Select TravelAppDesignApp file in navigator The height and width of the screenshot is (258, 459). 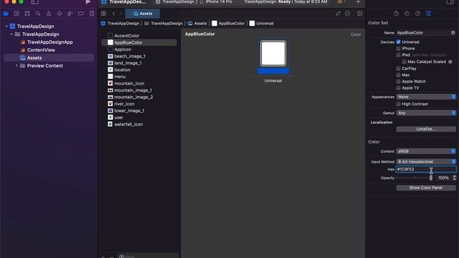[49, 42]
